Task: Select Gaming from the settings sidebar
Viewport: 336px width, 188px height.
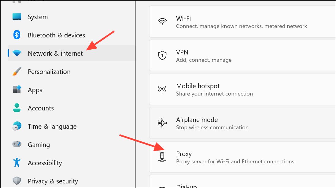Action: tap(39, 144)
